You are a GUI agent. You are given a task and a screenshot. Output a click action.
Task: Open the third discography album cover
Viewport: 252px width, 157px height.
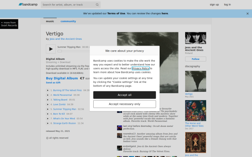(196, 142)
